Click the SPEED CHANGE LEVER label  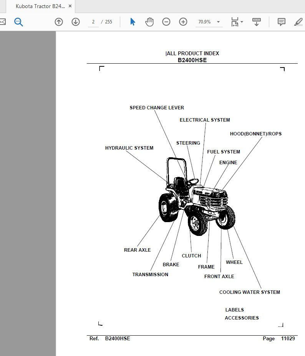157,108
